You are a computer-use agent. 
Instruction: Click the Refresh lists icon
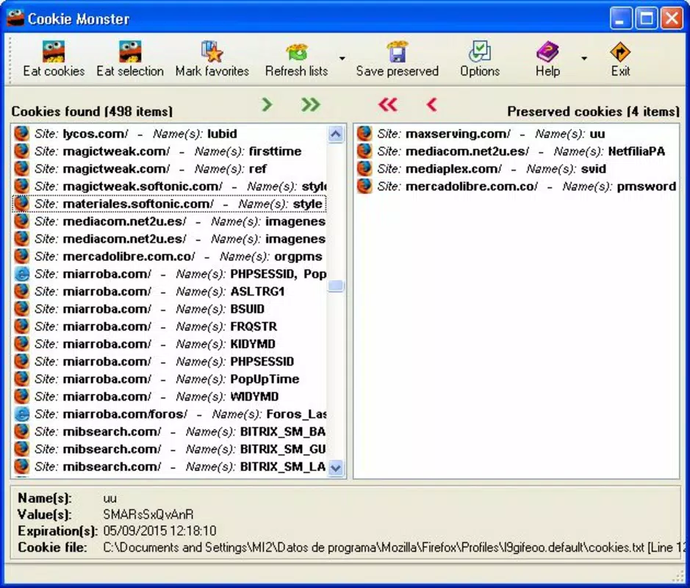point(297,51)
